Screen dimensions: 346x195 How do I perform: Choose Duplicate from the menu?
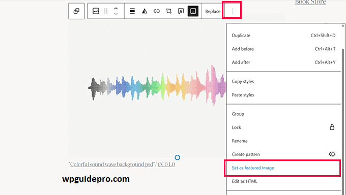[283, 36]
